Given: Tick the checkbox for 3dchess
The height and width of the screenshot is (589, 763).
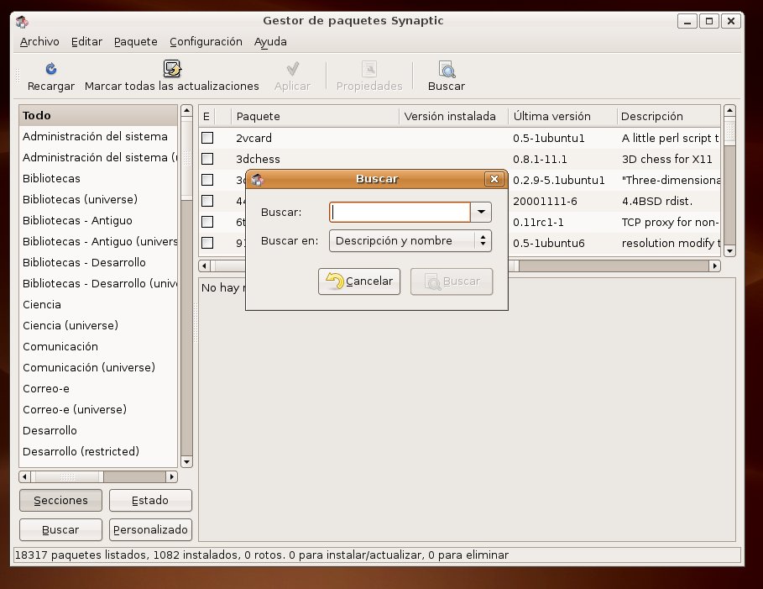Looking at the screenshot, I should point(207,159).
